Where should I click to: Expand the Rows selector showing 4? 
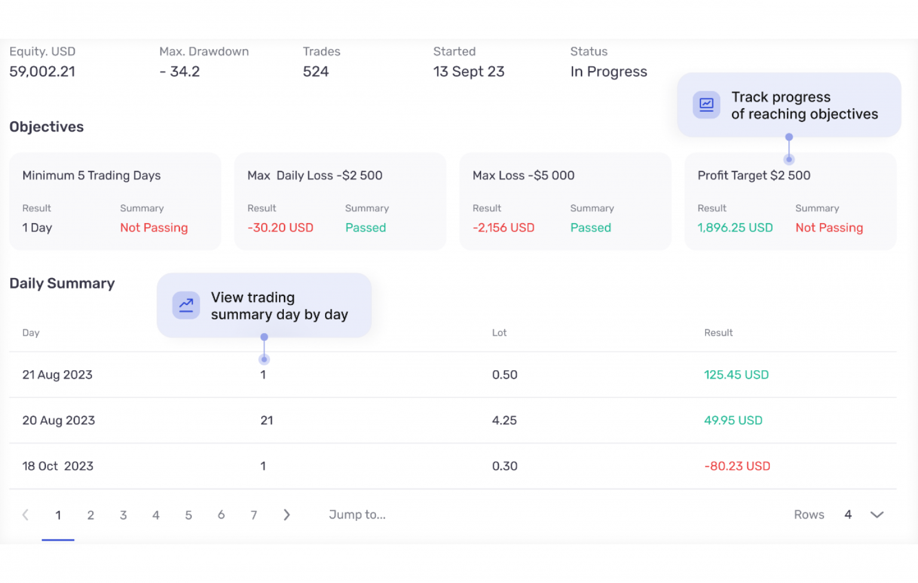point(848,514)
